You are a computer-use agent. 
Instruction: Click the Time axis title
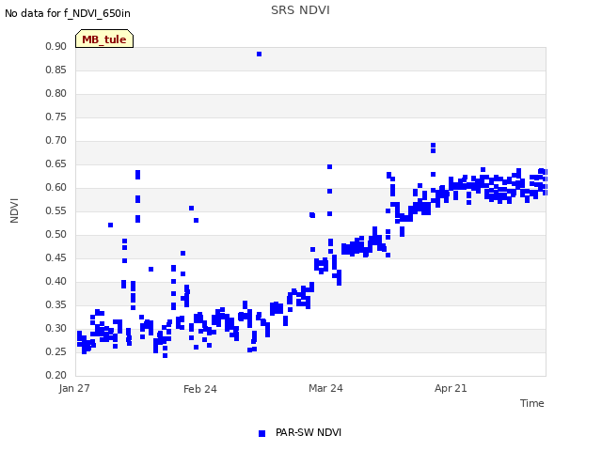[x=531, y=403]
